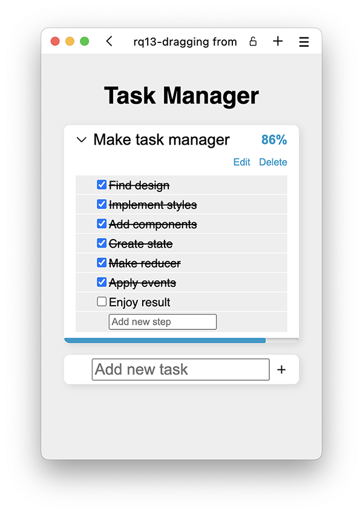
Task: Click the back arrow in the title bar
Action: pos(109,41)
